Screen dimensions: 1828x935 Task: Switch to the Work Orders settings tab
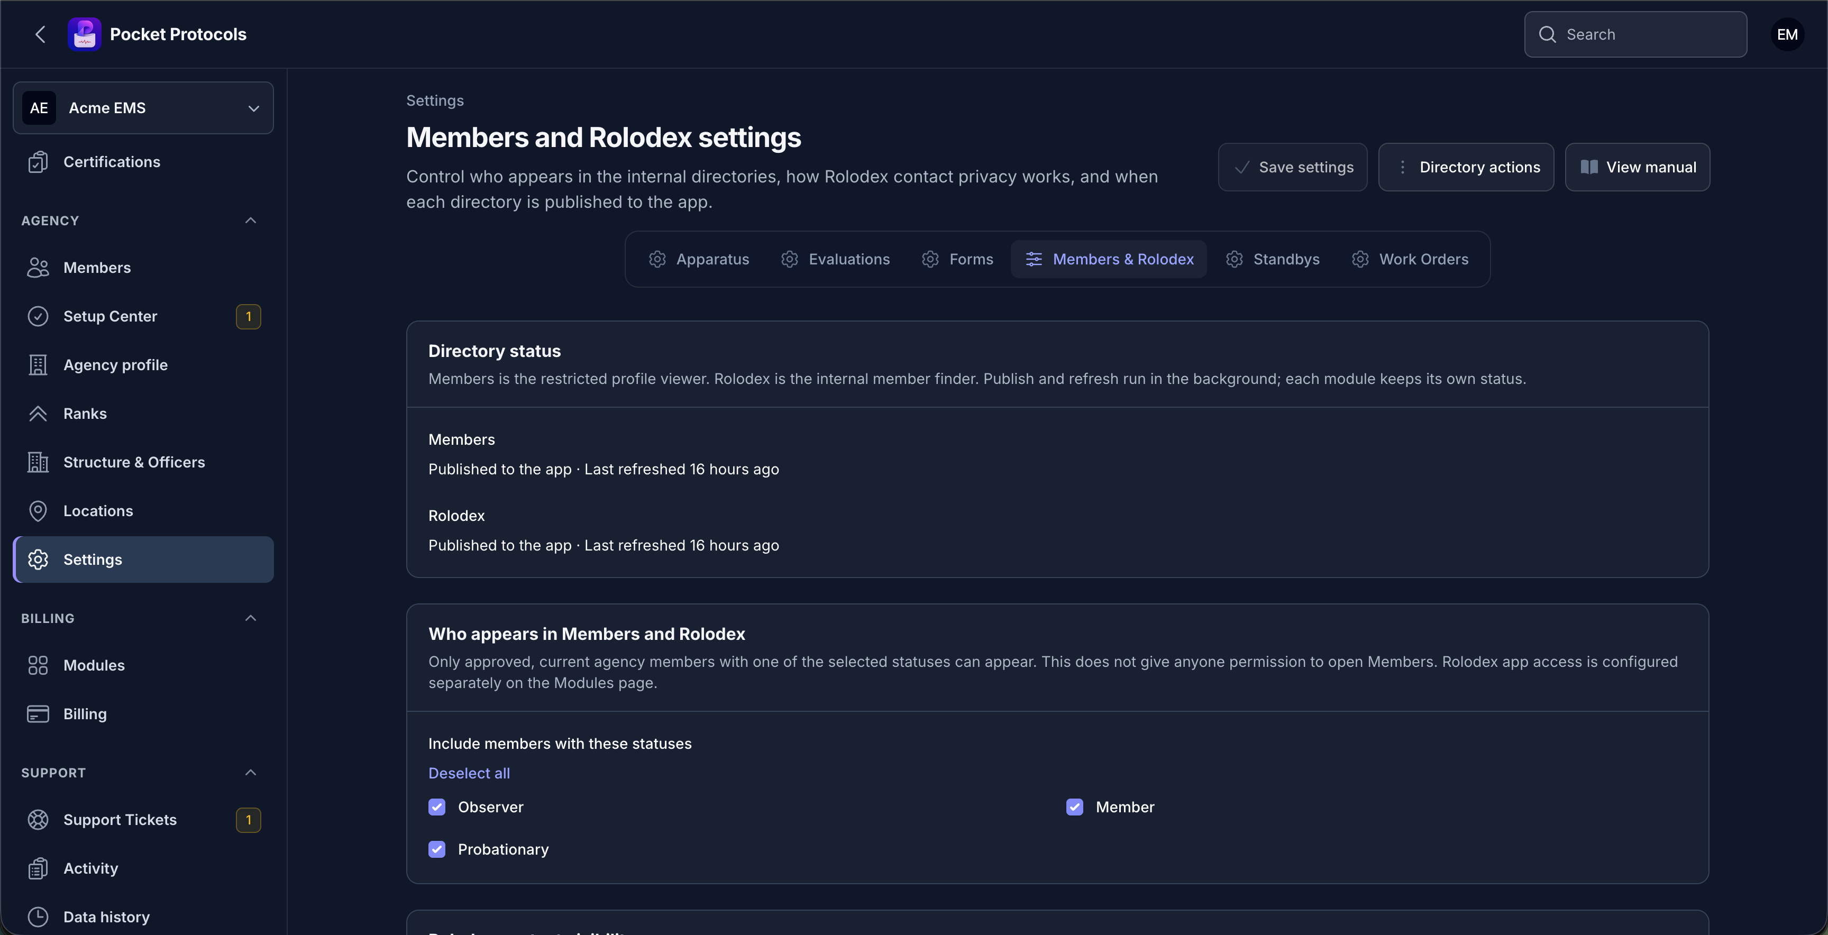(x=1410, y=259)
